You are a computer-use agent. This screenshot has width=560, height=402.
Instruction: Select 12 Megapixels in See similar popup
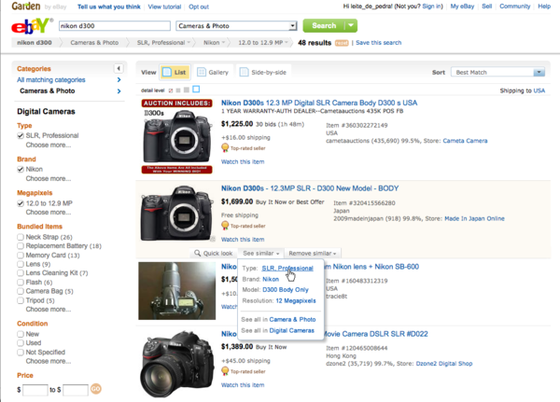tap(296, 300)
